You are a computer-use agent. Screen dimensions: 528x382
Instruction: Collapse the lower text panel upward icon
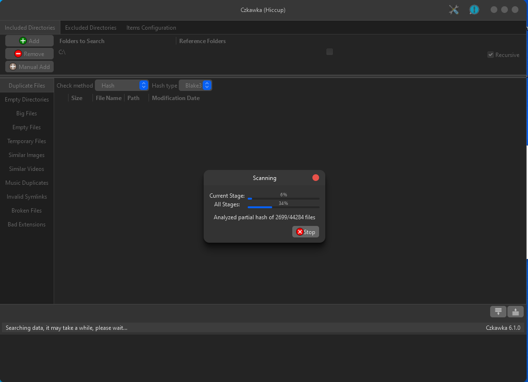(x=515, y=311)
